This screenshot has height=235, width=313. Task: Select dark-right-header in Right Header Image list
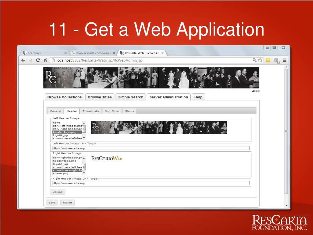click(x=67, y=157)
